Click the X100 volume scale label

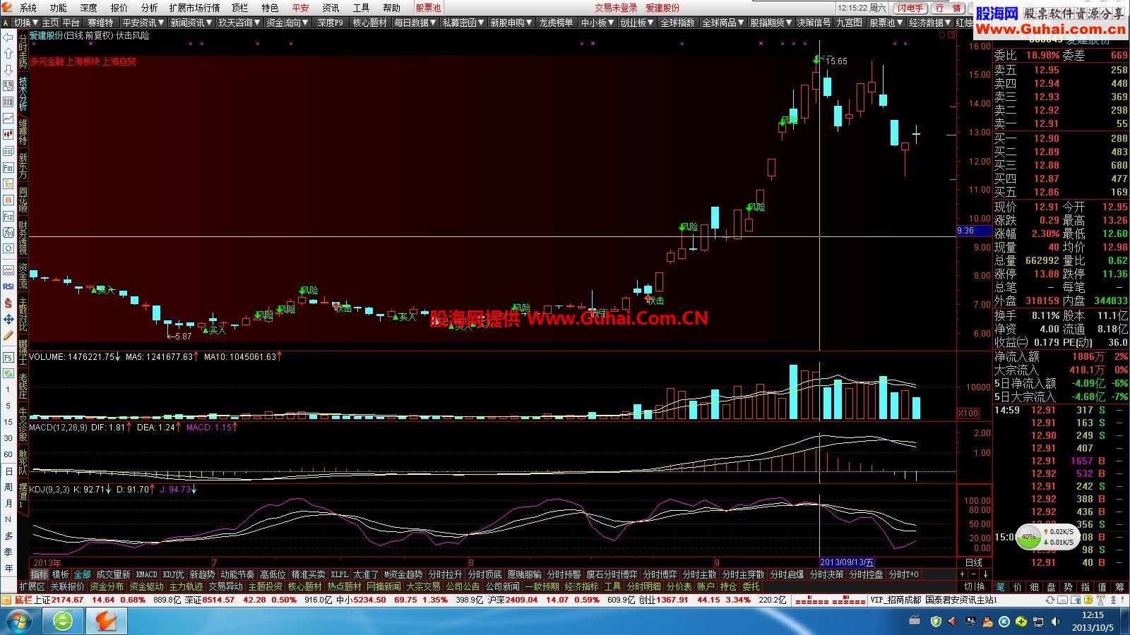(x=968, y=413)
